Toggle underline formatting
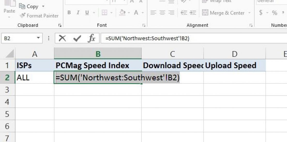This screenshot has width=287, height=142. [87, 13]
